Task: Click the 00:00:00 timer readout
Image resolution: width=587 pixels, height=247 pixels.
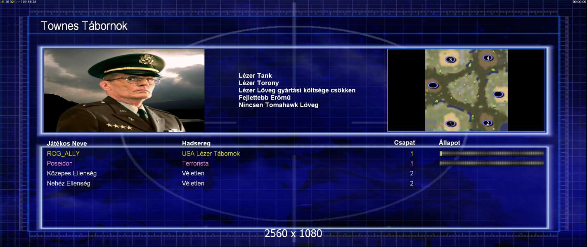Action: point(579,2)
